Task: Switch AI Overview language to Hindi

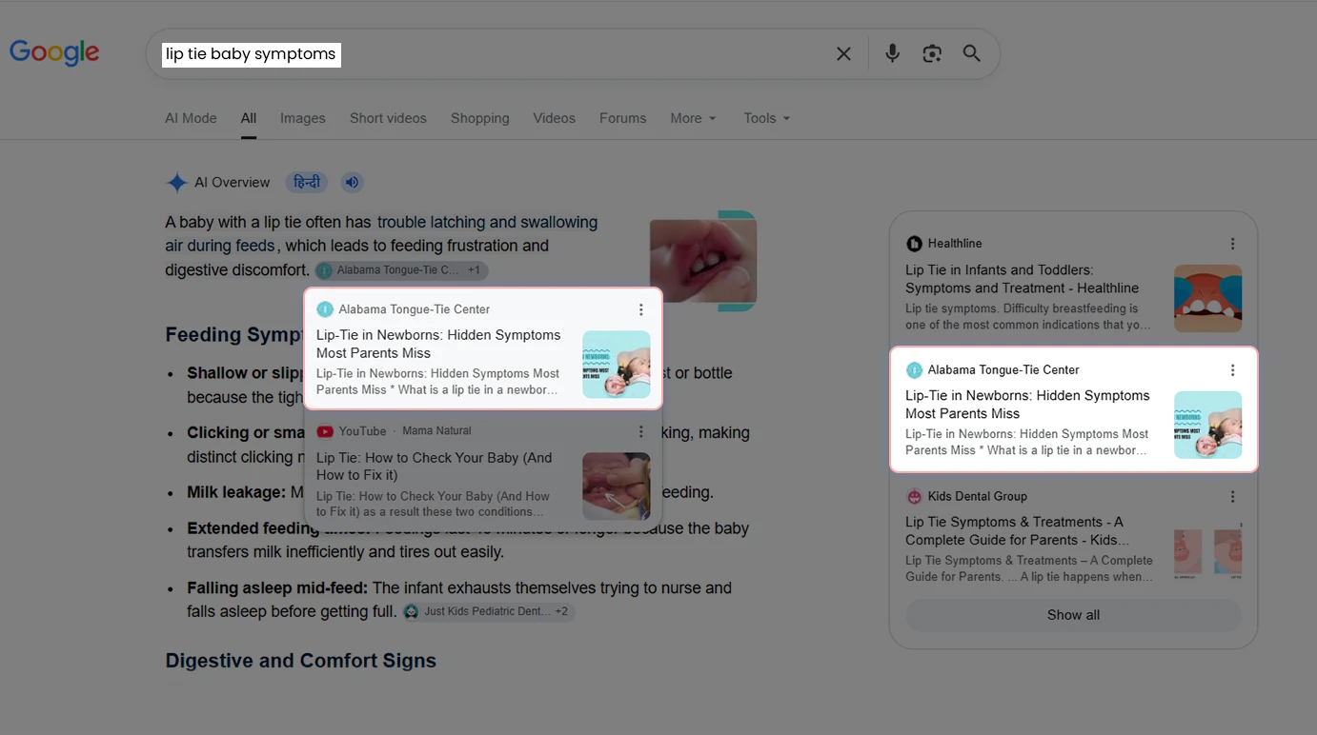Action: [306, 183]
